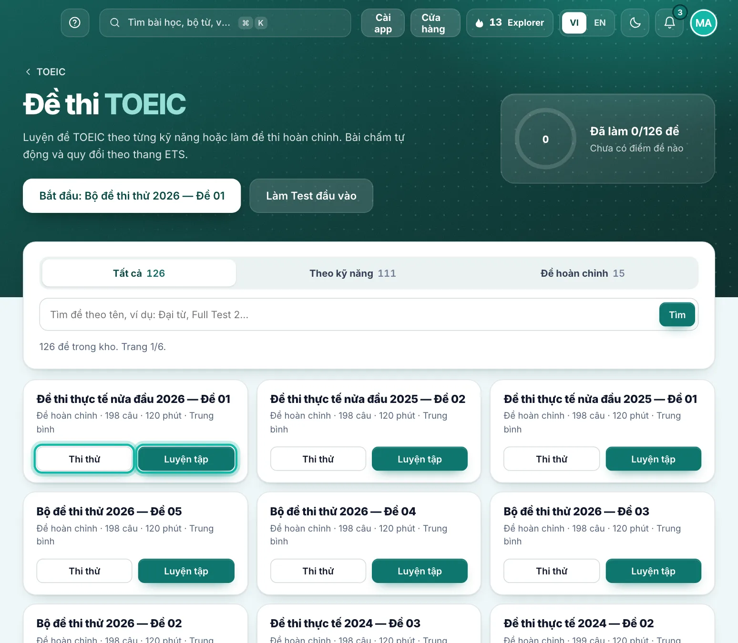Thi thử for nửa đầu 2025 Đề 02

318,459
